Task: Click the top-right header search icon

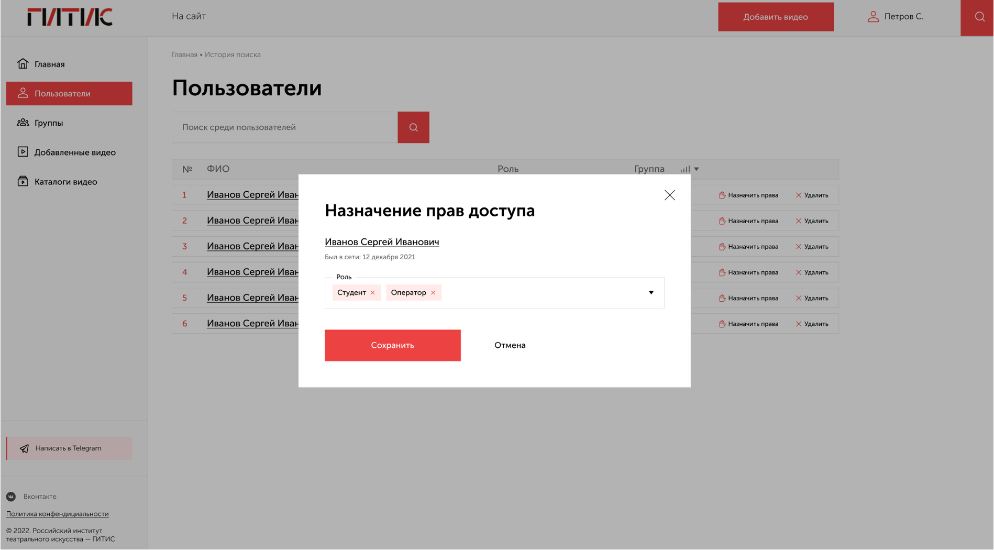Action: [979, 17]
